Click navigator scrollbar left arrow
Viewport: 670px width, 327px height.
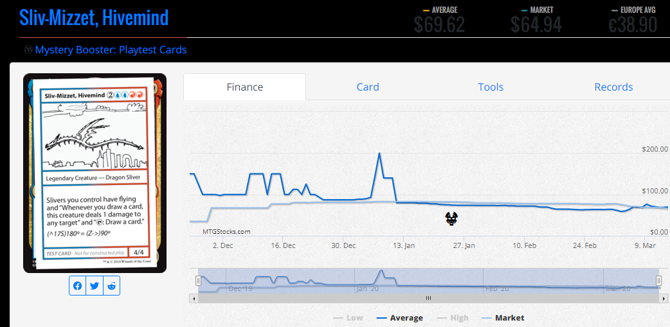[x=194, y=298]
